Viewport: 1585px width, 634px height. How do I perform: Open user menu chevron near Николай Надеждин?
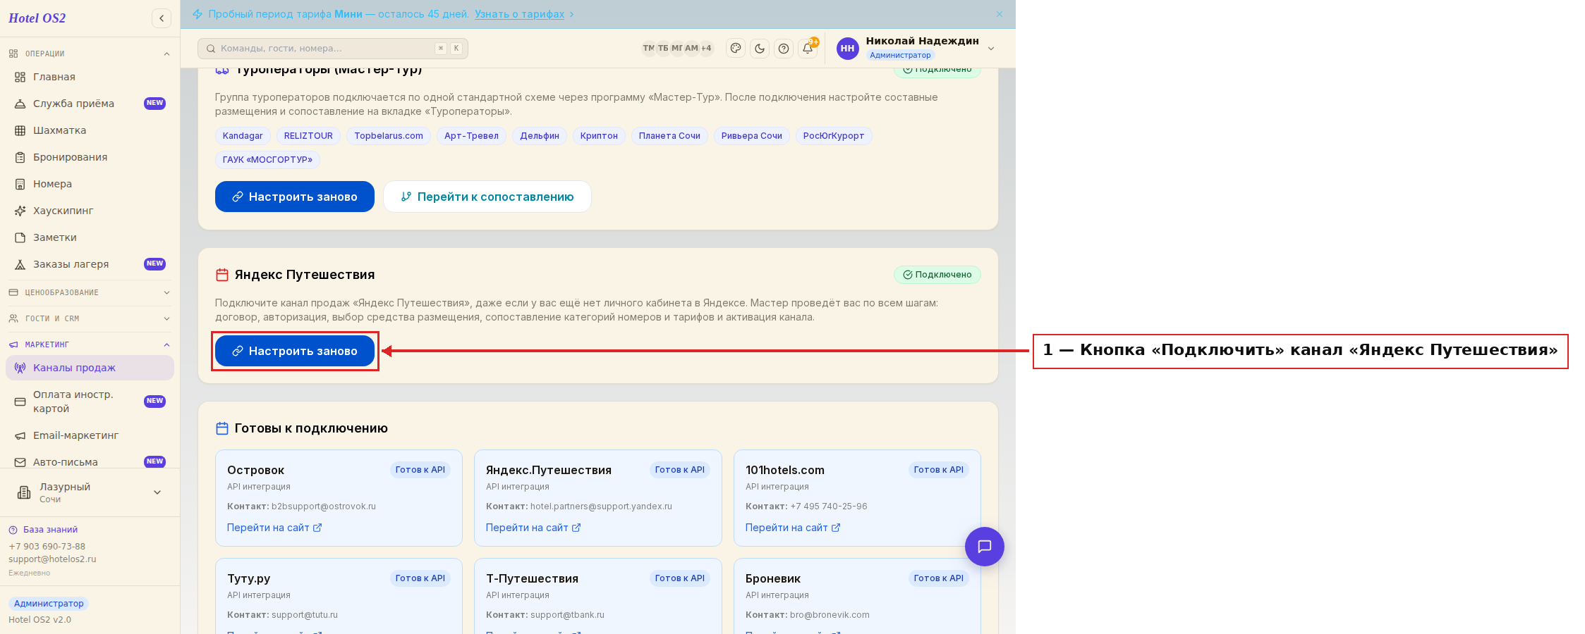click(x=991, y=49)
